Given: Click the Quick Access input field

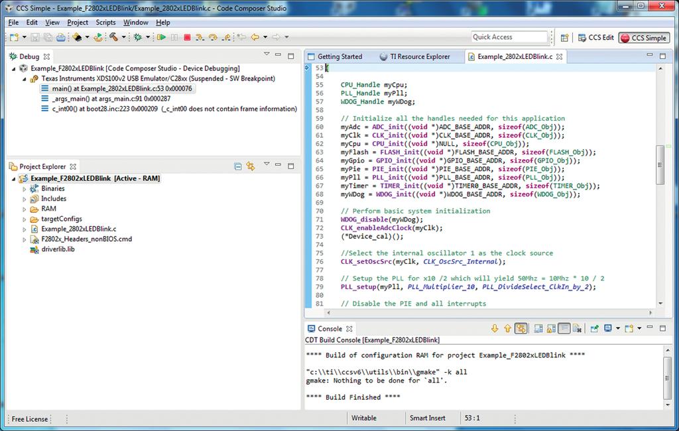Looking at the screenshot, I should [509, 37].
